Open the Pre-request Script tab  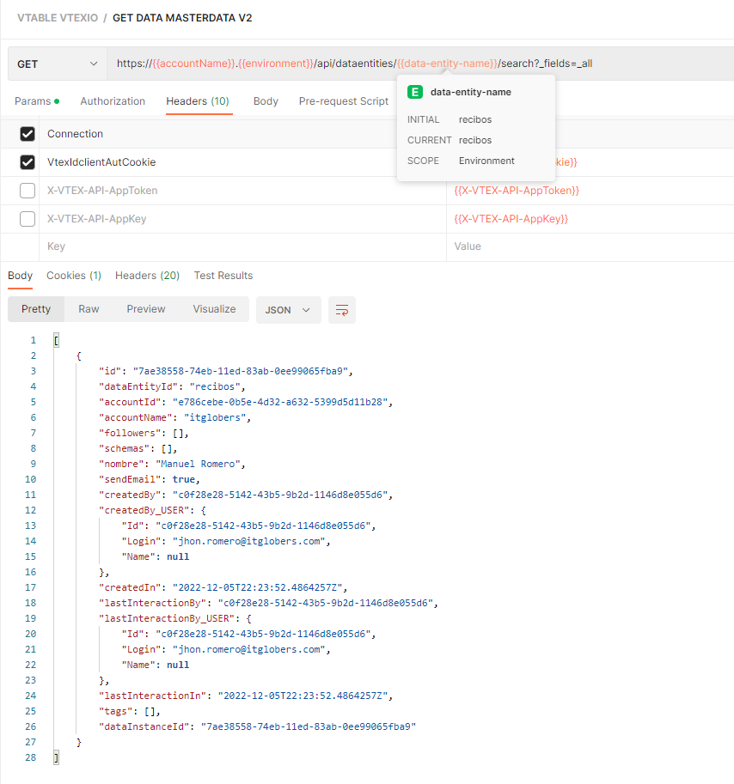tap(344, 101)
